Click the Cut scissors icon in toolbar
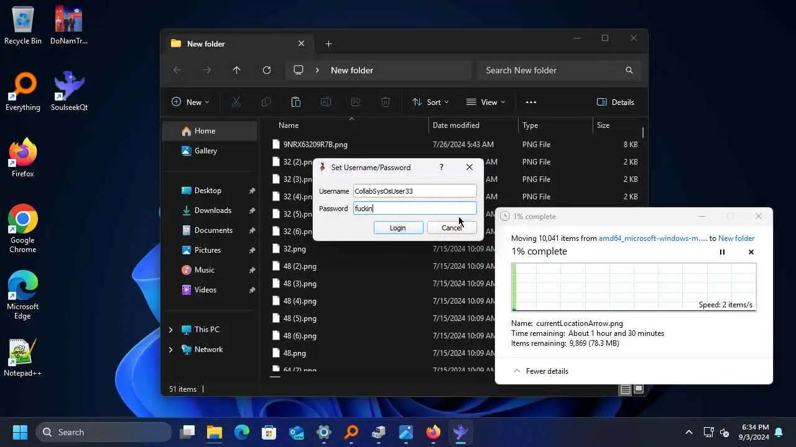 pyautogui.click(x=236, y=102)
